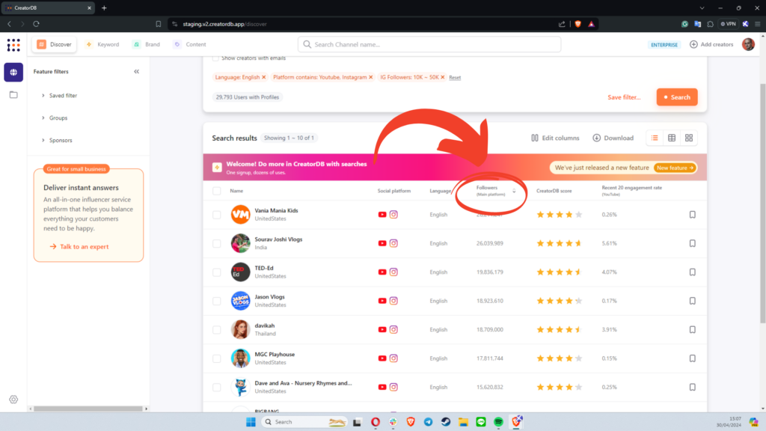Screen dimensions: 766x431
Task: Switch to grid card view layout
Action: (689, 138)
